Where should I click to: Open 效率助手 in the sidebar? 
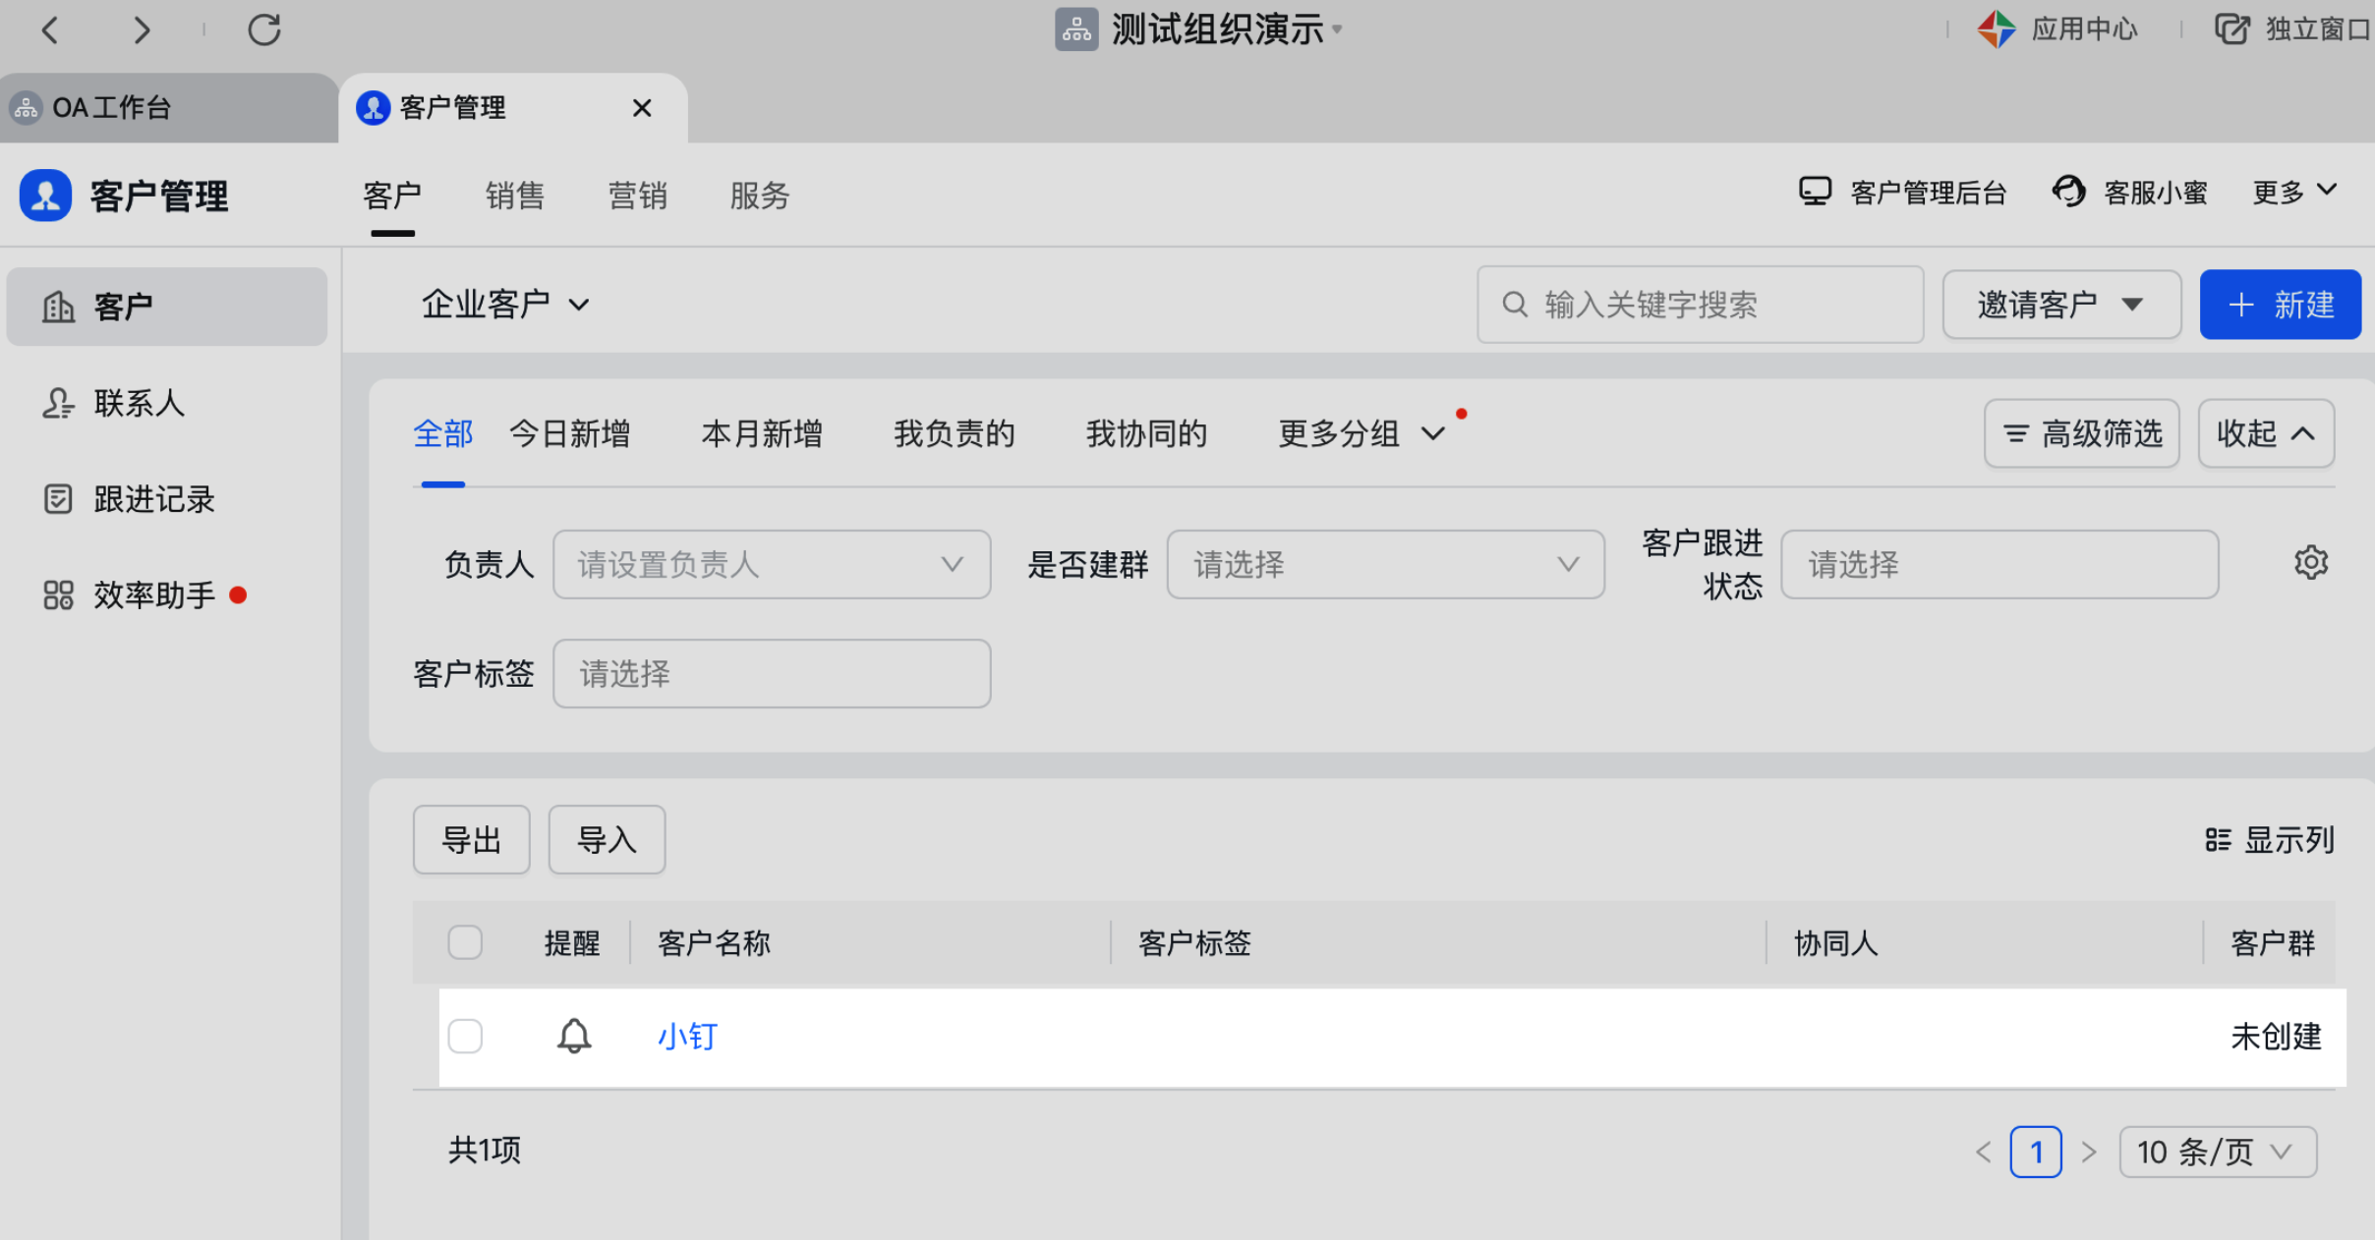(x=167, y=595)
